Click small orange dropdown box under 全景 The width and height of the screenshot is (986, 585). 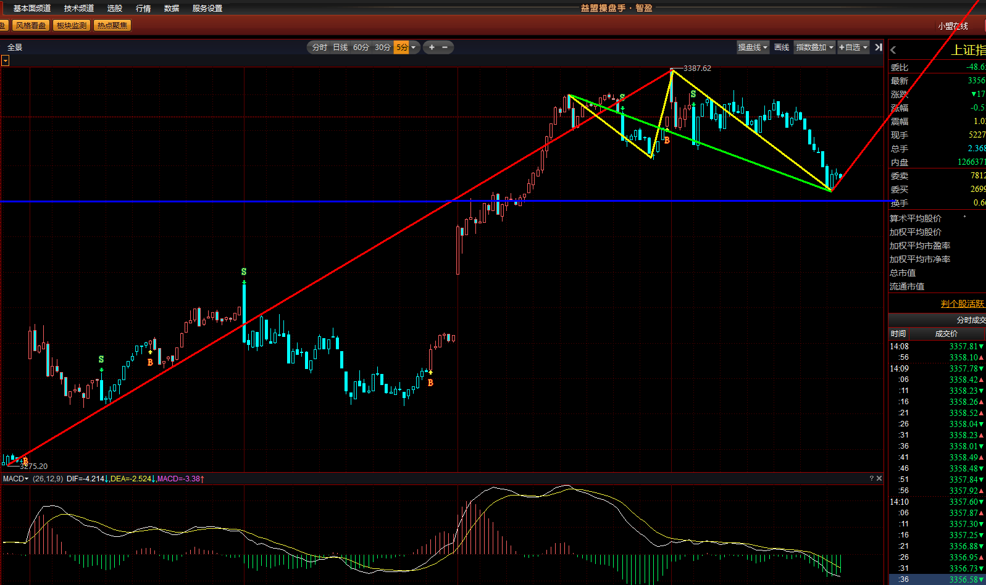5,60
